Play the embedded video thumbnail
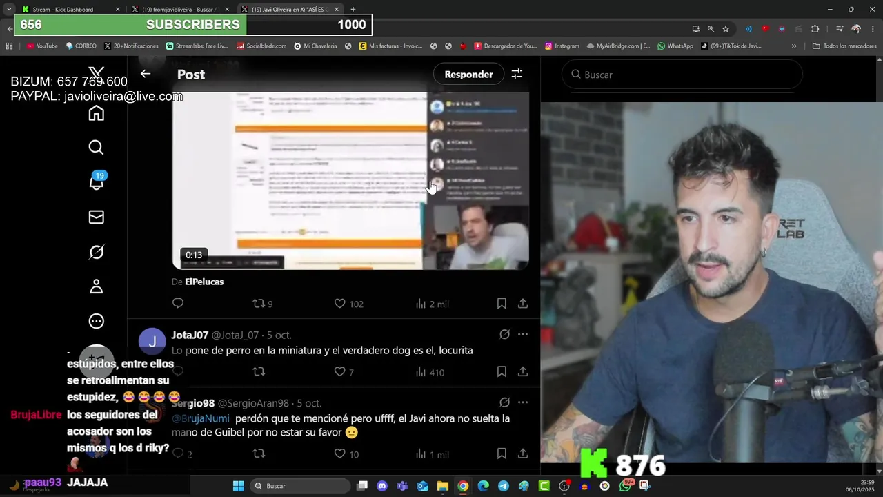 pyautogui.click(x=350, y=181)
